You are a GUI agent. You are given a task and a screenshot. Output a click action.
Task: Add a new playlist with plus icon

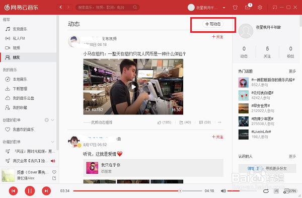click(x=47, y=120)
